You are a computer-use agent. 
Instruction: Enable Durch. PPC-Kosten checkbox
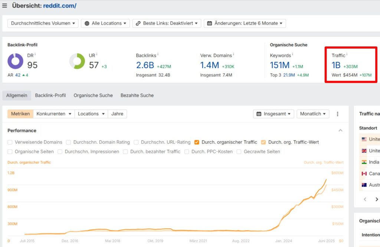coord(187,152)
